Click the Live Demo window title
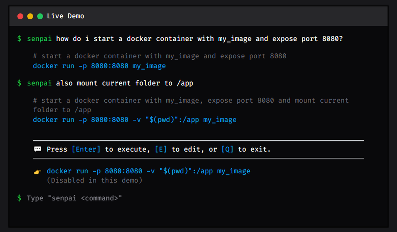This screenshot has width=397, height=232. [66, 16]
